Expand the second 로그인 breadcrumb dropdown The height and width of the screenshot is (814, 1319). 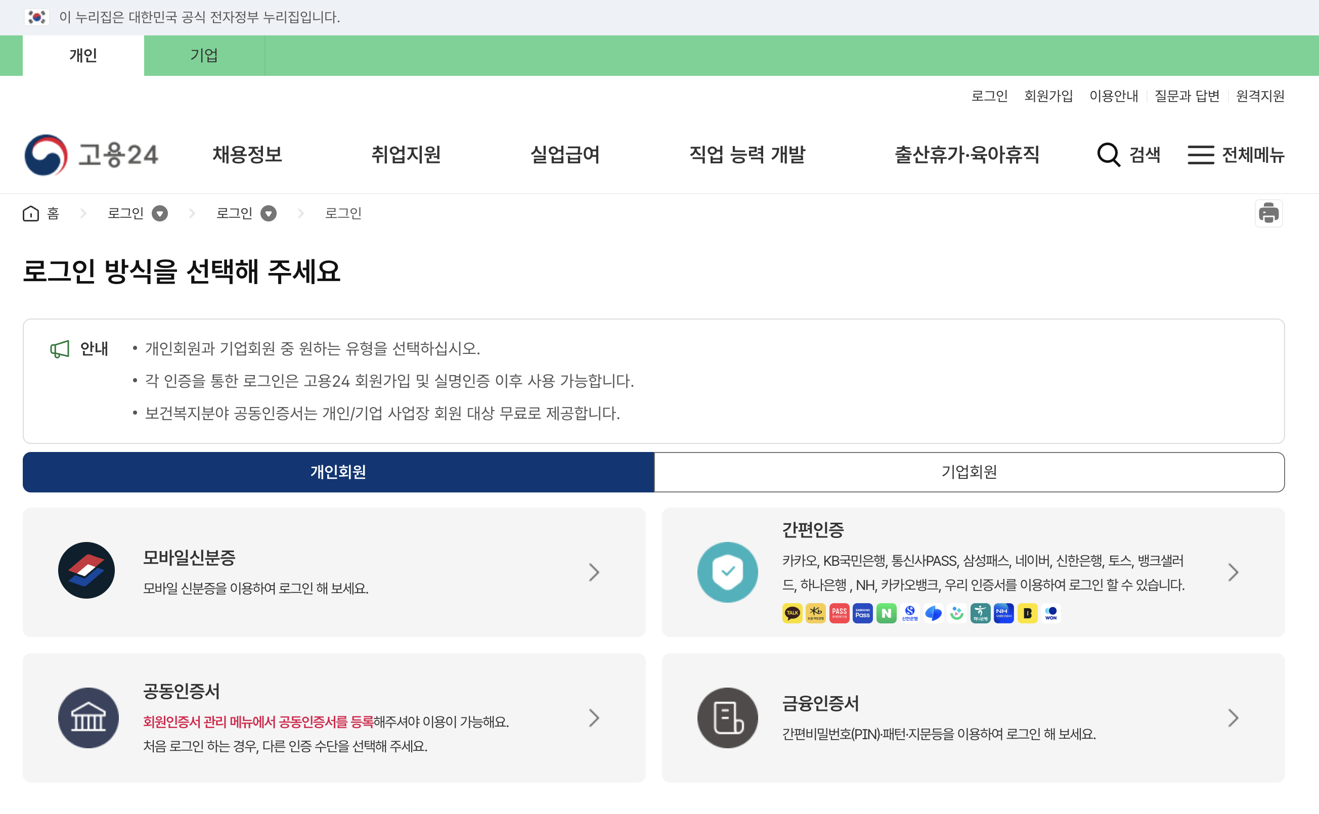coord(268,214)
